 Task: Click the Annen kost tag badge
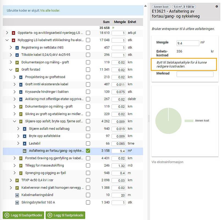[x=161, y=7]
